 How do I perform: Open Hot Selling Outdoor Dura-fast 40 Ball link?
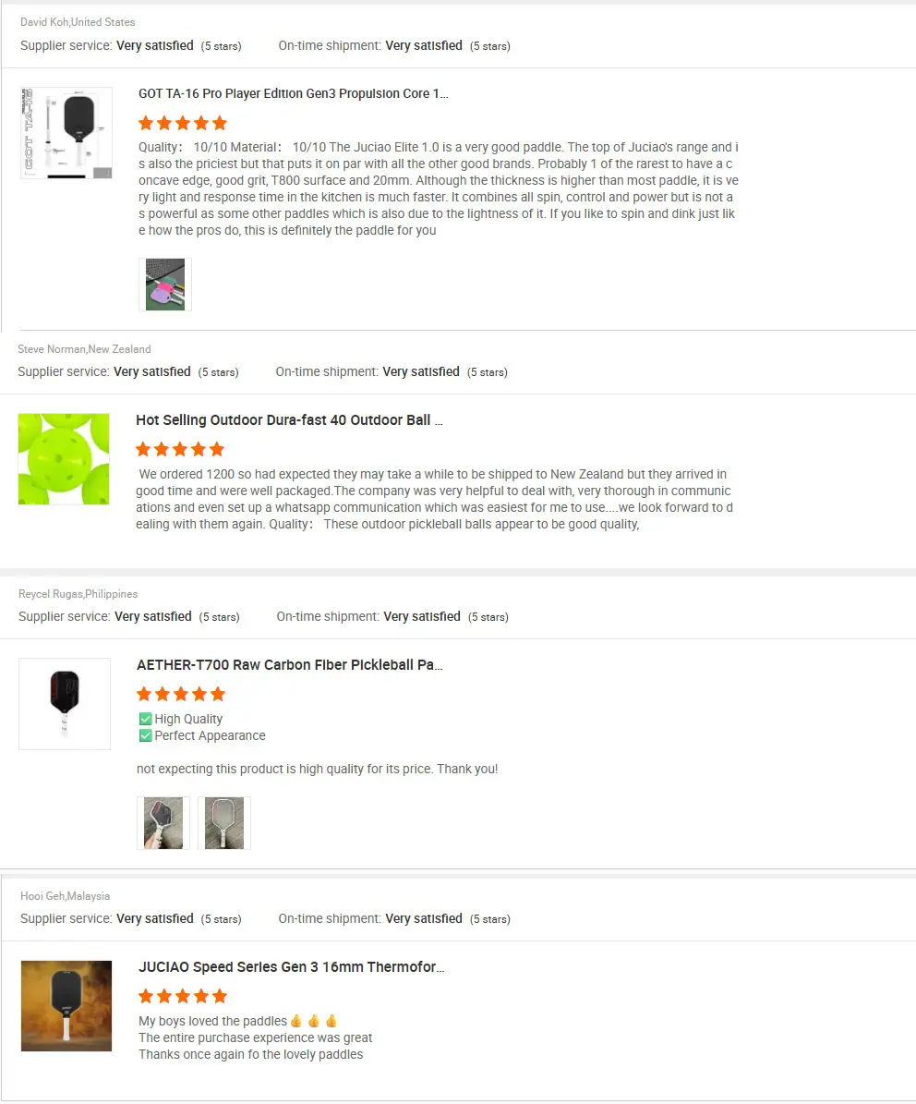[x=289, y=420]
